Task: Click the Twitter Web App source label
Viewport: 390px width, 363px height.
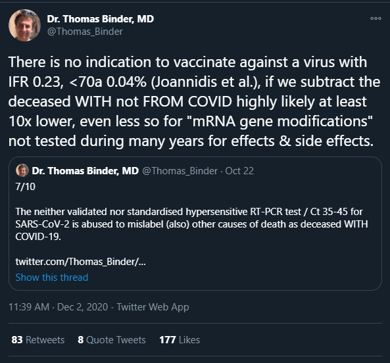Action: pos(153,307)
